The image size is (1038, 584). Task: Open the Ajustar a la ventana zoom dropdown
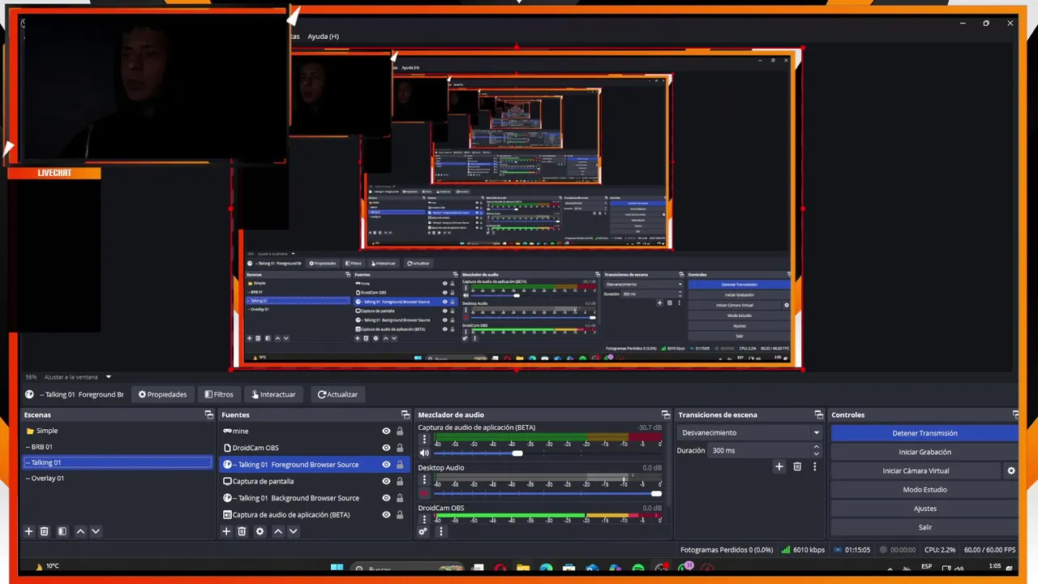[x=77, y=377]
